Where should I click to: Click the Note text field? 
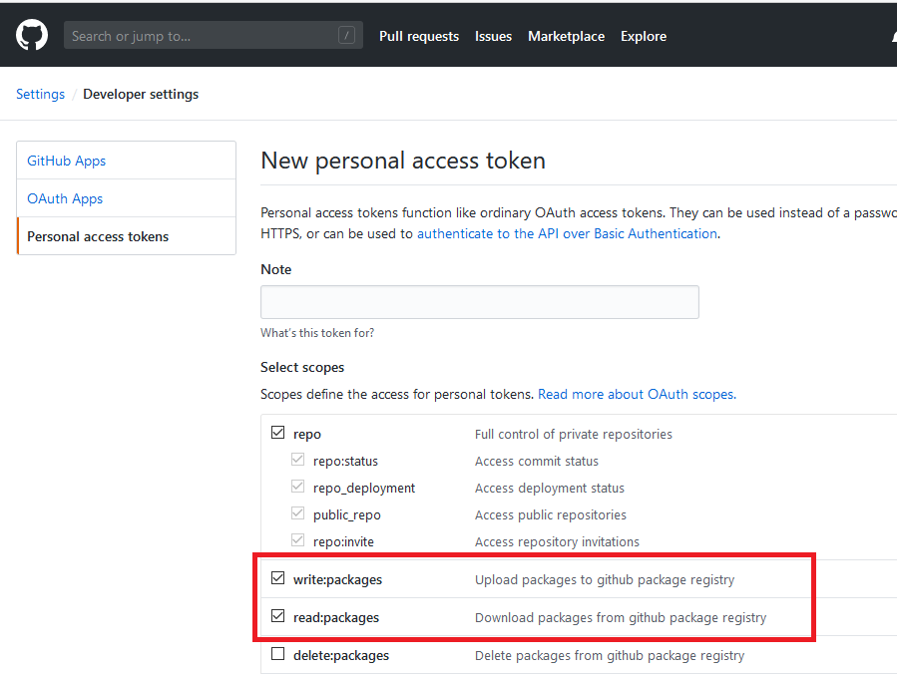point(479,302)
